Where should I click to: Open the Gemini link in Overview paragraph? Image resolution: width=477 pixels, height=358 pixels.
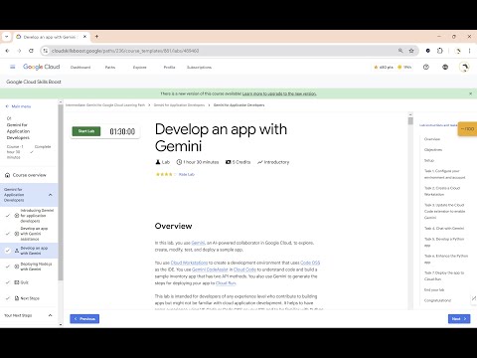click(x=198, y=243)
